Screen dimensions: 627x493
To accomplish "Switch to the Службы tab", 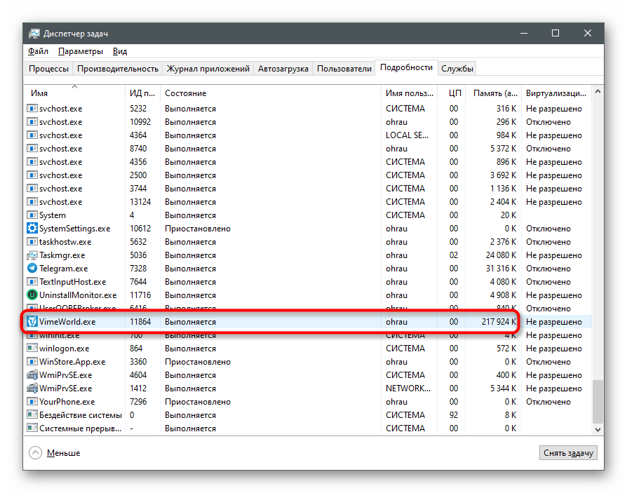I will tap(457, 68).
